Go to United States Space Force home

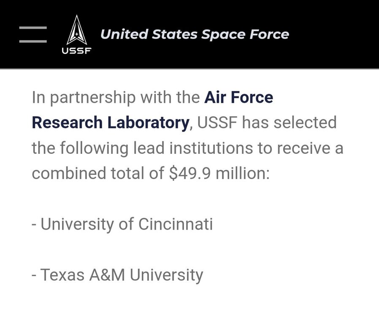195,34
